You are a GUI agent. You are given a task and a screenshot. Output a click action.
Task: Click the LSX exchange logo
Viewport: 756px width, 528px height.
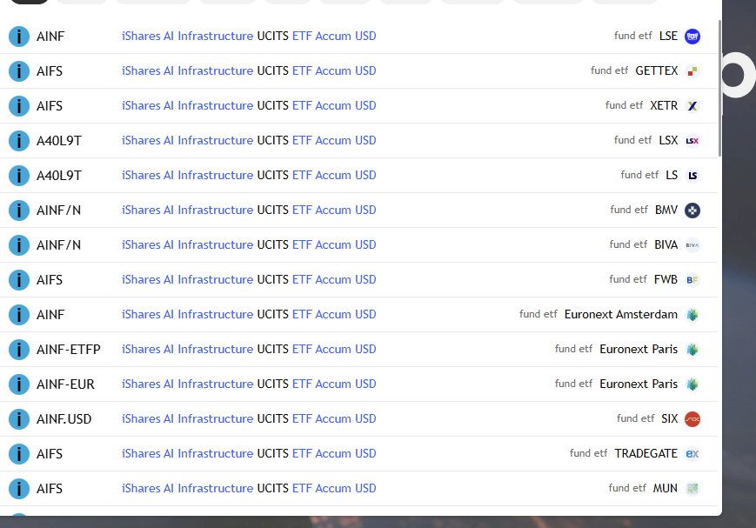[x=692, y=141]
